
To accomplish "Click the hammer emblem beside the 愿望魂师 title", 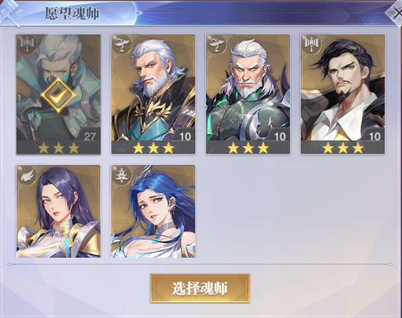I will click(10, 13).
